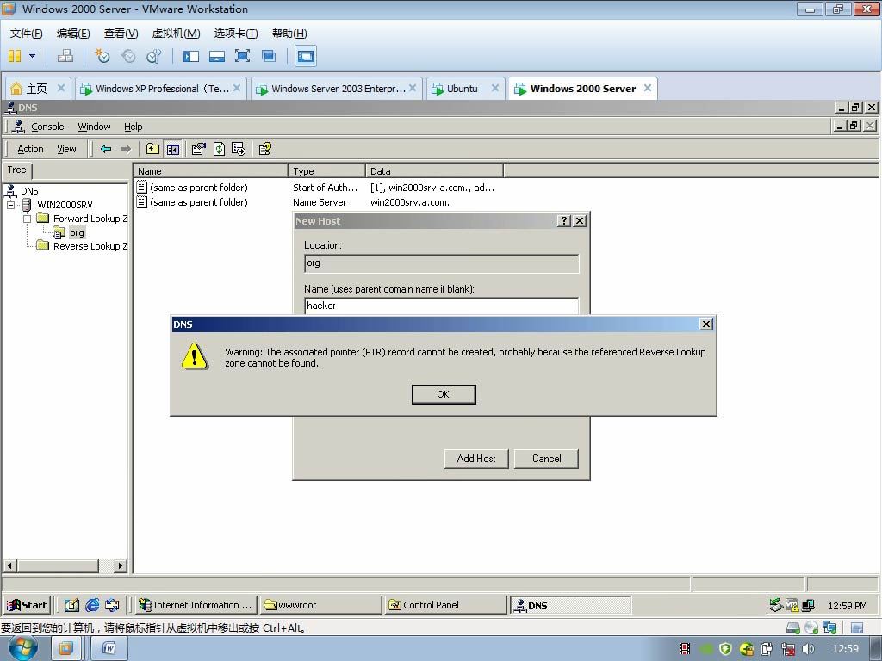This screenshot has width=882, height=661.
Task: Open the Console menu
Action: tap(47, 127)
